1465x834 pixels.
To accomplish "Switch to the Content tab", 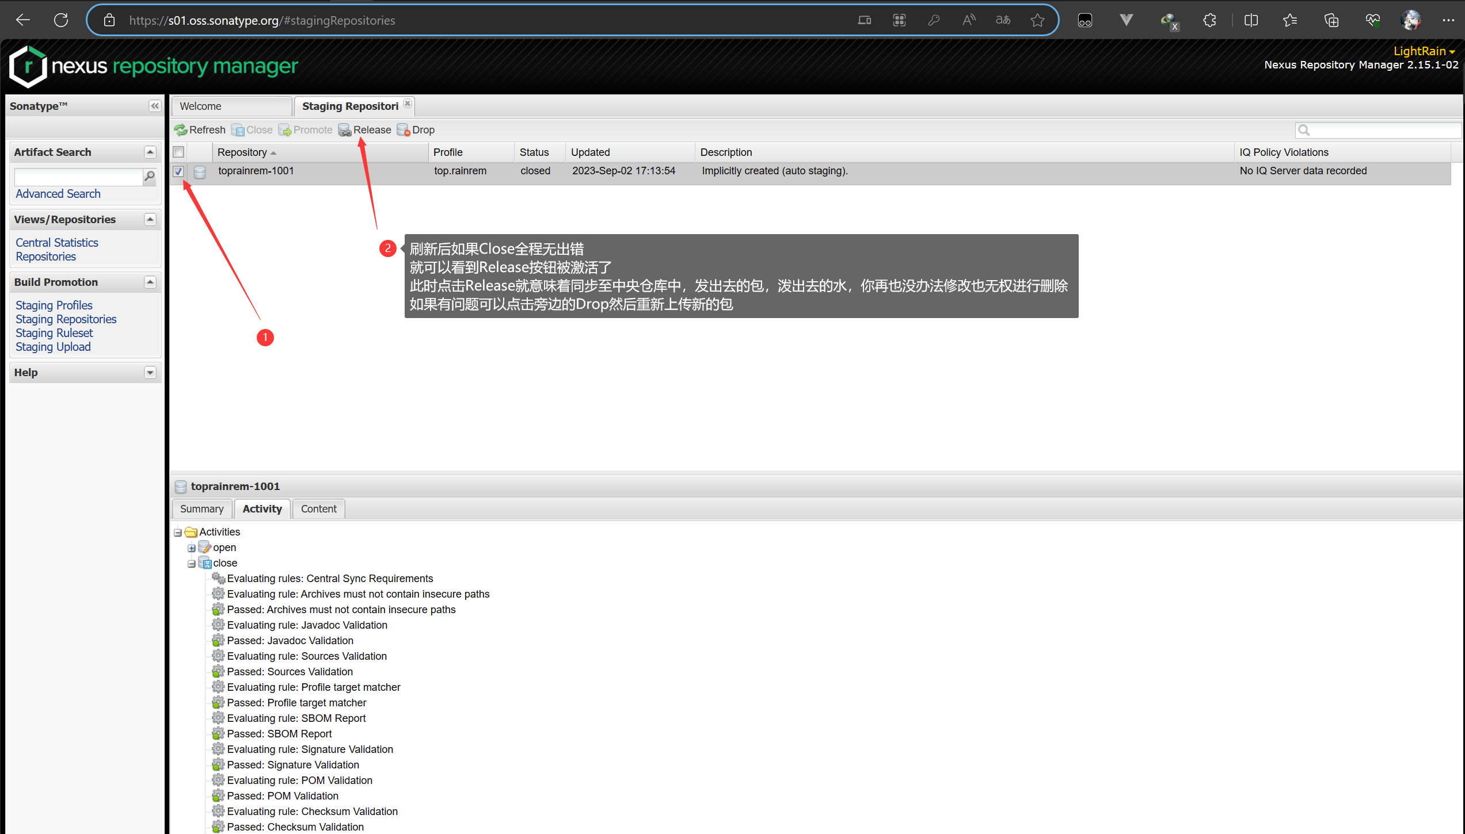I will (x=318, y=509).
